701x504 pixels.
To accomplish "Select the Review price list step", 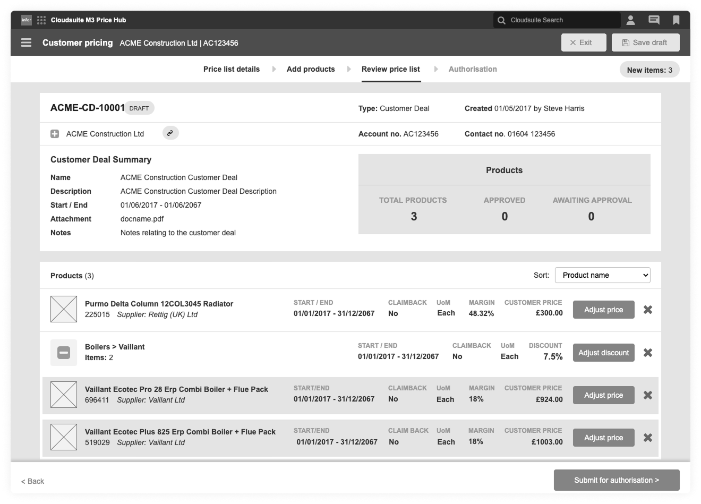I will tap(391, 69).
